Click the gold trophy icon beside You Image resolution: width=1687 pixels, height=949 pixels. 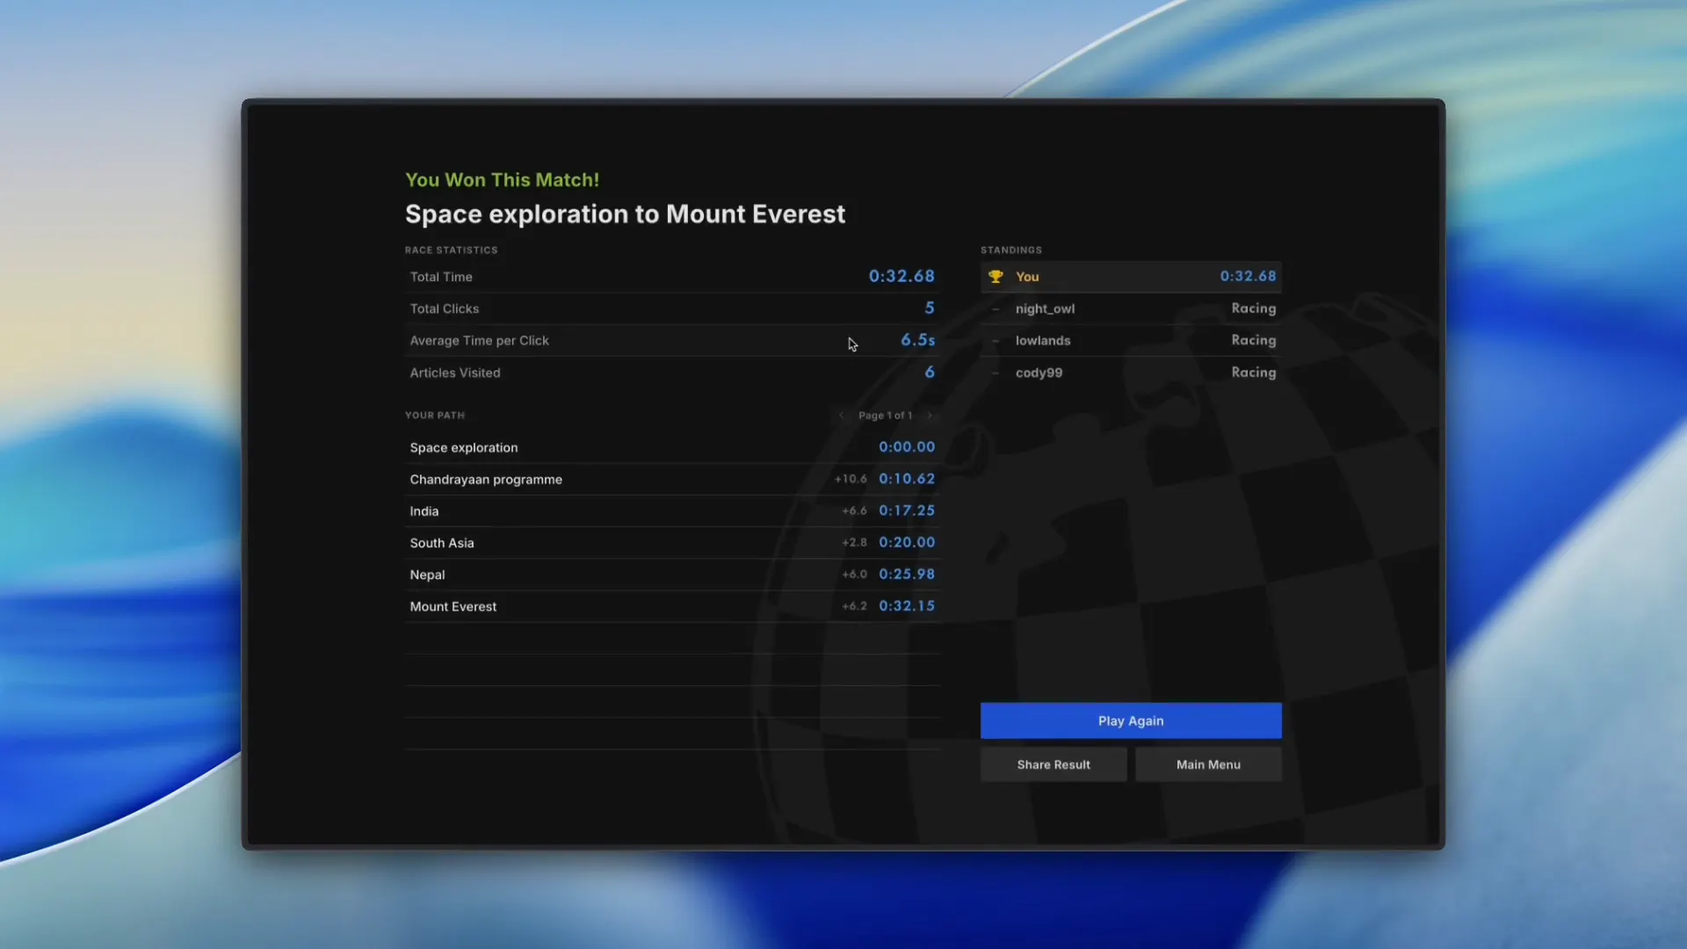coord(996,277)
